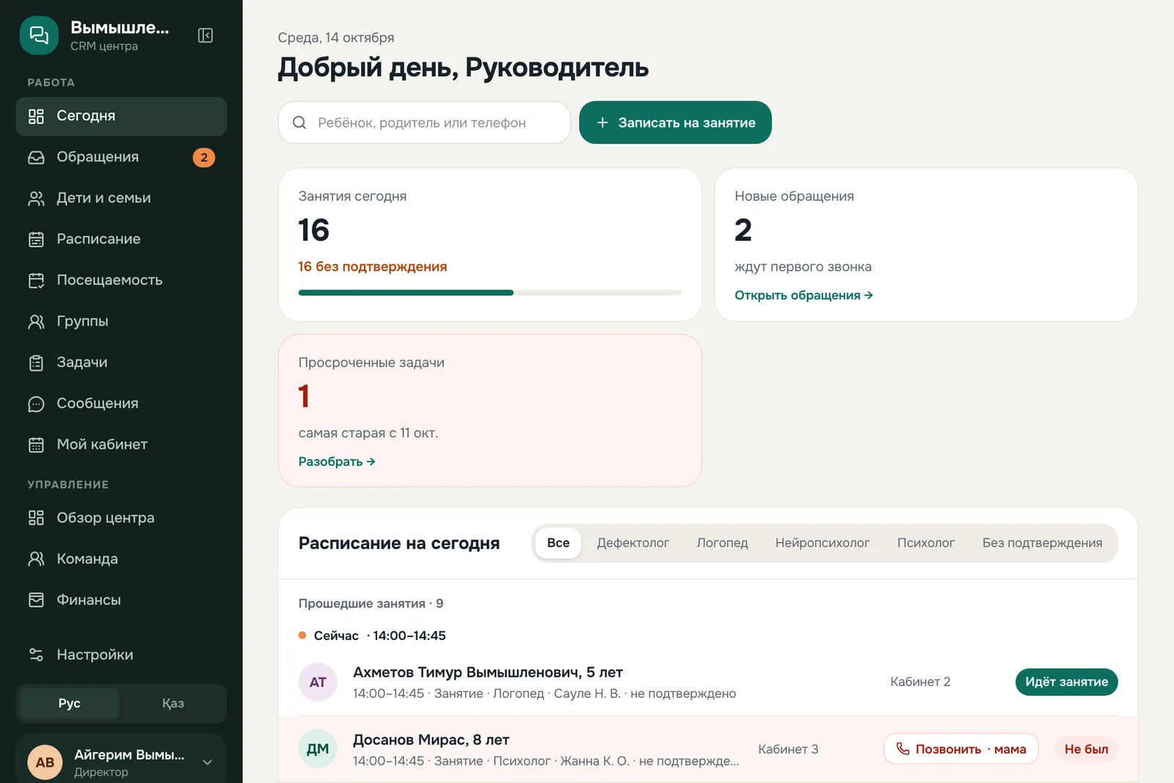Open Ахметов Тимур Вымышленович lesson name
Viewport: 1174px width, 783px height.
pyautogui.click(x=488, y=672)
